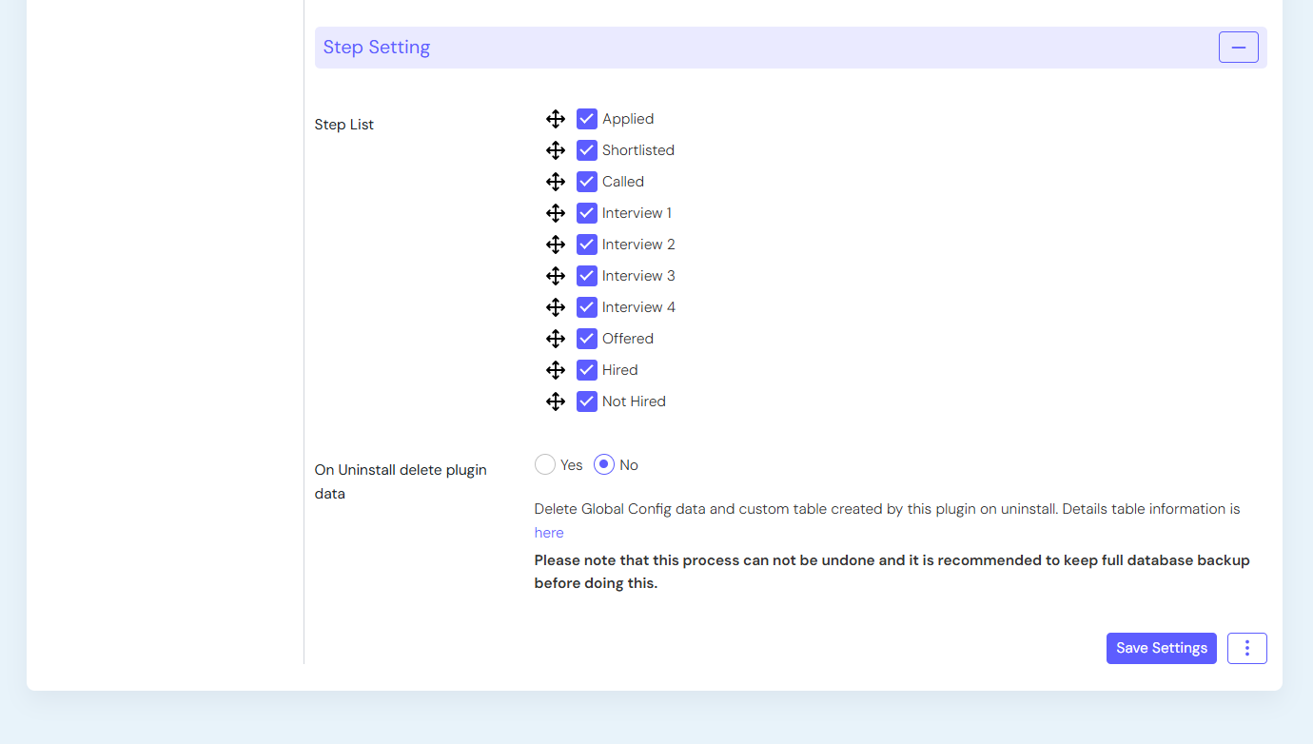Toggle the Interview 4 checkbox
The image size is (1313, 744).
[587, 307]
